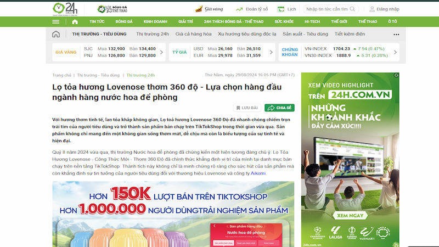Switch to Giá cả hàng hóa subcategory
Viewport: 439px width, 247px height.
click(x=194, y=34)
